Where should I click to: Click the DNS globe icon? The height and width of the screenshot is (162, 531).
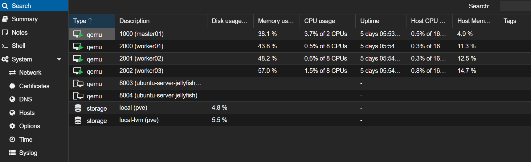tap(12, 99)
